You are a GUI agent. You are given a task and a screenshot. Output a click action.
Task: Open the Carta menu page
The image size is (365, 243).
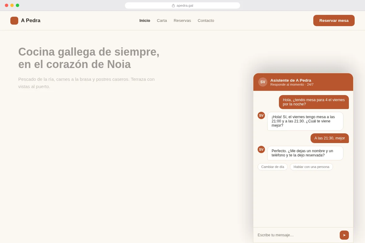click(162, 21)
